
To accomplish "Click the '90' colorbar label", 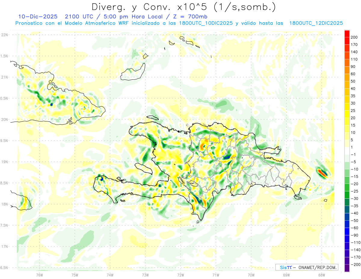I will [x=353, y=67].
